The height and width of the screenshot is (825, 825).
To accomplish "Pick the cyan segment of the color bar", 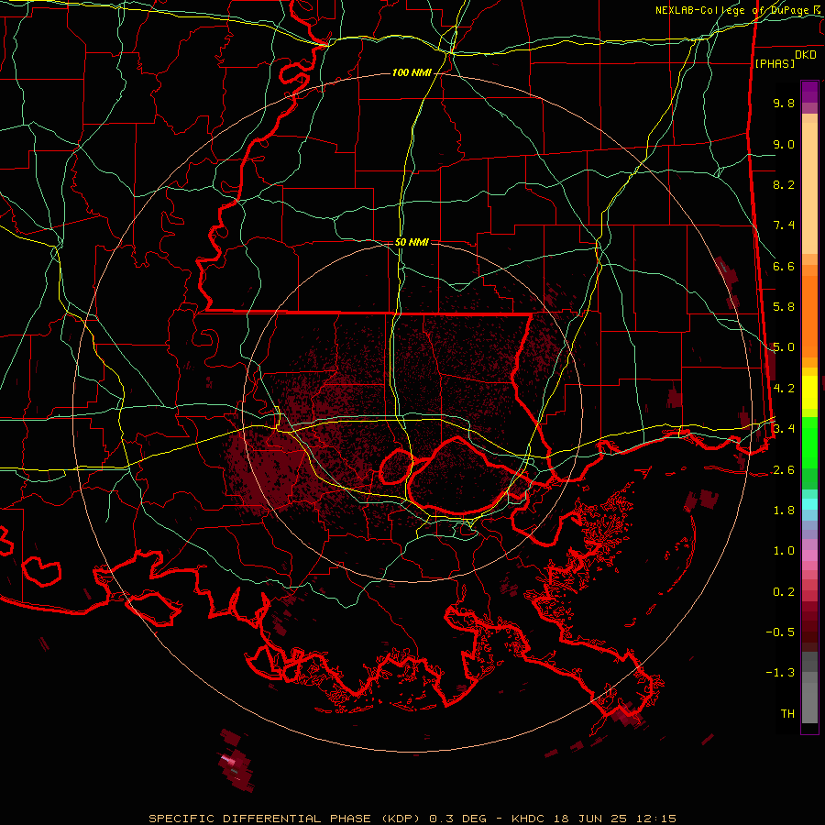I will (809, 504).
